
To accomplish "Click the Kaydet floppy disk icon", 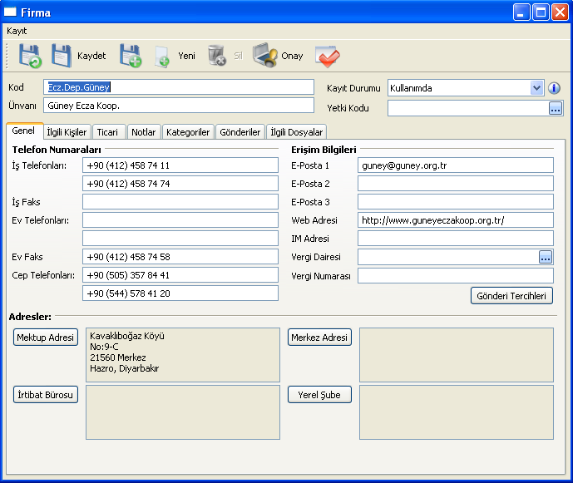I will point(62,56).
